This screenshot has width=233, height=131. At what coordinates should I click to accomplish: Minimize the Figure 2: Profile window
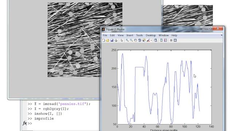click(x=203, y=28)
